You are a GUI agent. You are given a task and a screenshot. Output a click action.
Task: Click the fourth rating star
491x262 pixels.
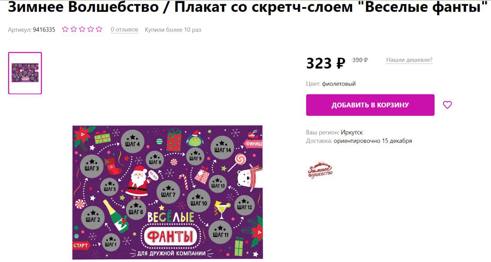click(91, 29)
